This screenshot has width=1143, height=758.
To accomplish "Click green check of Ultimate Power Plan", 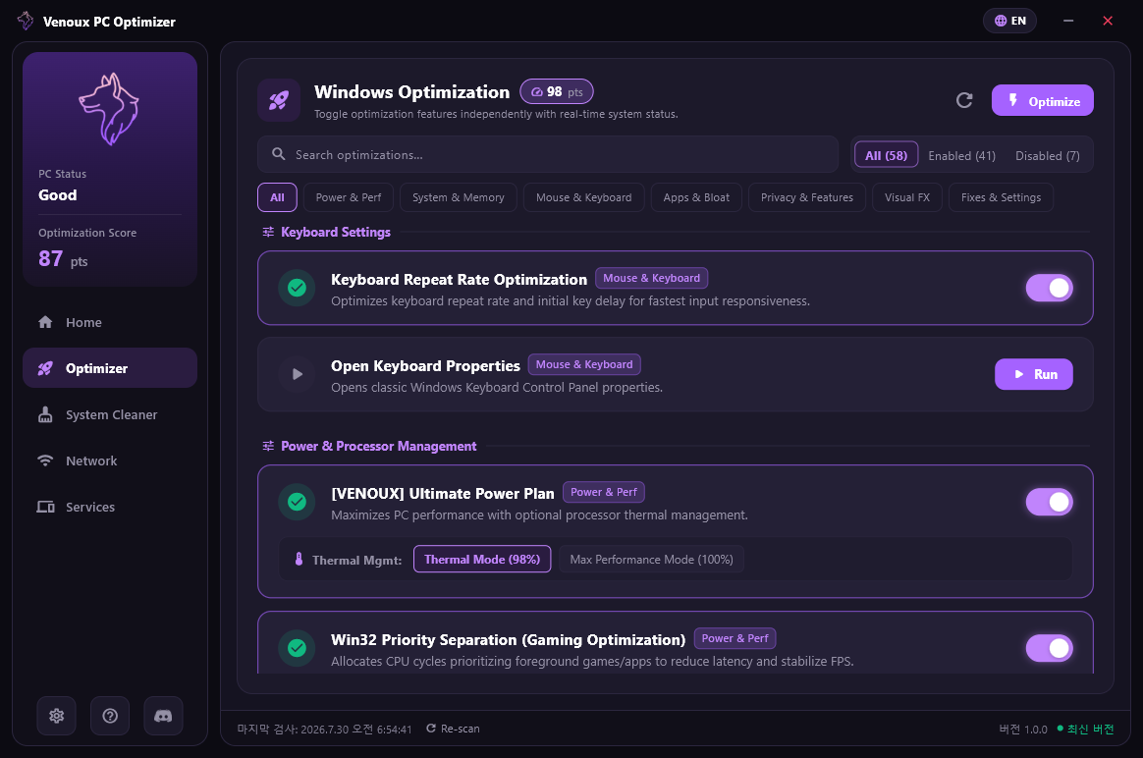I will 297,502.
